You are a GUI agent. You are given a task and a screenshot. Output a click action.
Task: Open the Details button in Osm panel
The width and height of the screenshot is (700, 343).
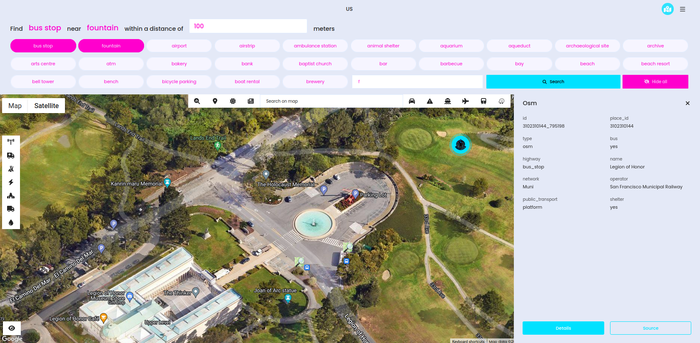(x=563, y=328)
